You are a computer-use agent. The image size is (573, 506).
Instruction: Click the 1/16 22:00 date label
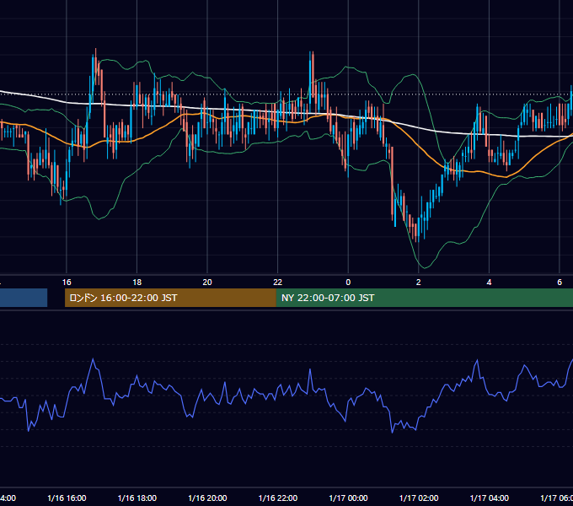(278, 498)
